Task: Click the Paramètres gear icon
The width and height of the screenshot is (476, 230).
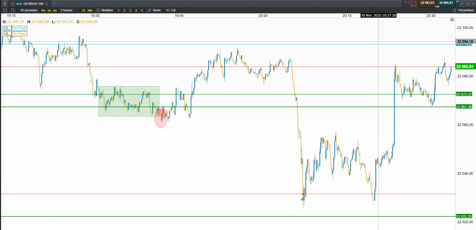Action: click(455, 10)
